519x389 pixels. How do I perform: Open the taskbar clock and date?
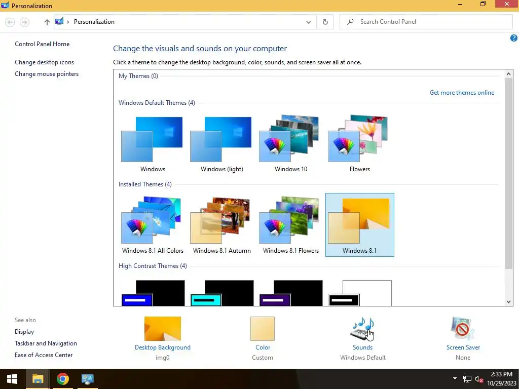(501, 379)
